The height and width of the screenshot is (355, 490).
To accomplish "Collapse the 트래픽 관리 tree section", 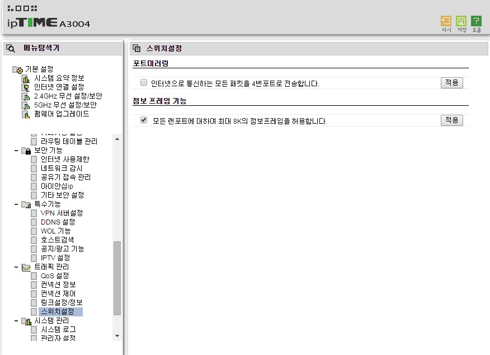I will (16, 267).
